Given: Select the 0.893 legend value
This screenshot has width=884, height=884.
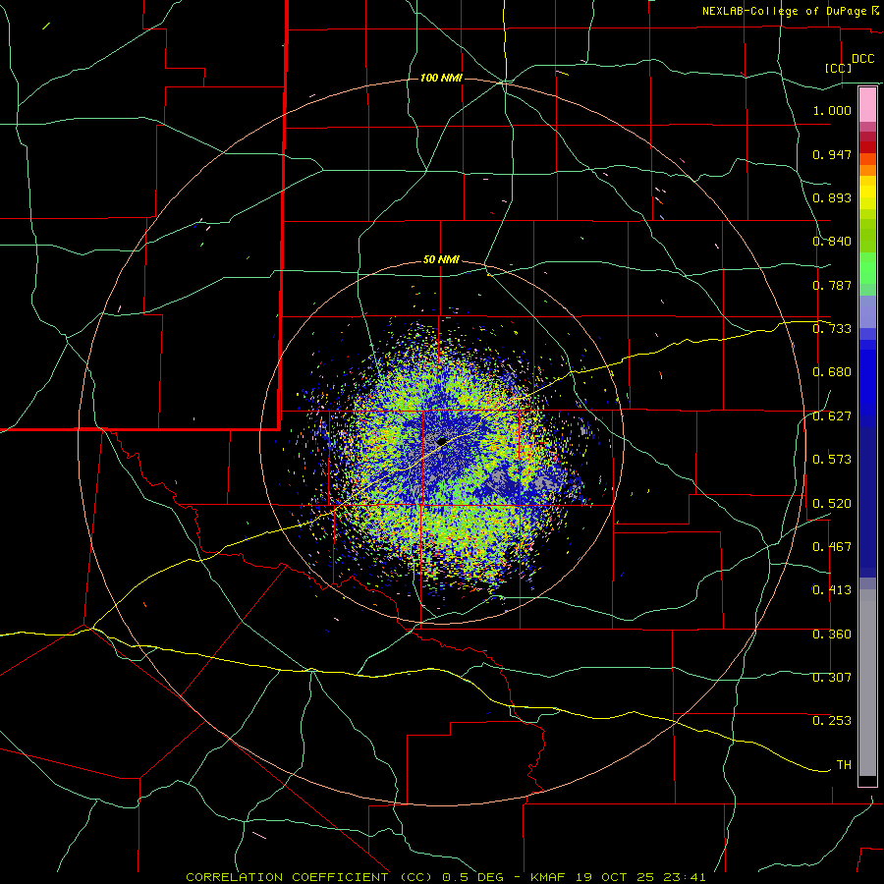Looking at the screenshot, I should coord(832,197).
